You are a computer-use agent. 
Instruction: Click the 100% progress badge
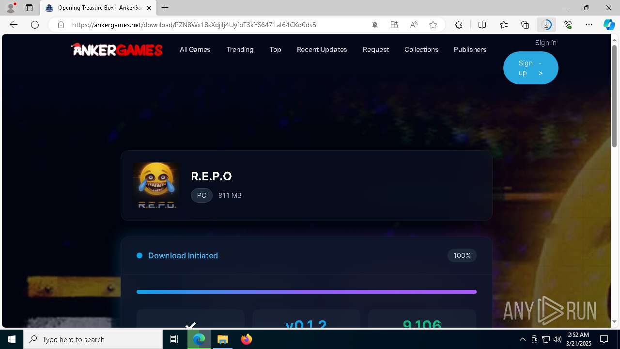[462, 255]
